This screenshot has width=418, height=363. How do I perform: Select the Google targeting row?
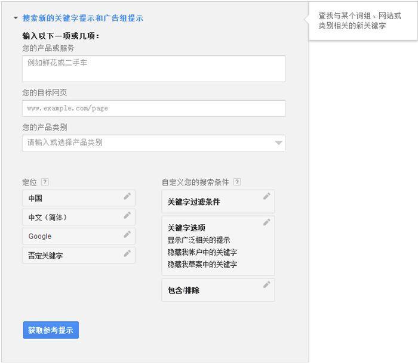coord(79,236)
